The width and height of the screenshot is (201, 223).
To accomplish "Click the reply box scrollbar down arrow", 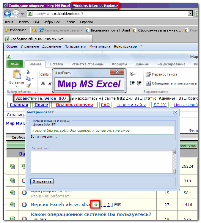I will coord(174,171).
